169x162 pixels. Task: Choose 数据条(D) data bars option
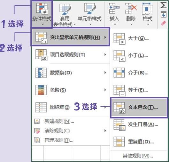coord(71,73)
